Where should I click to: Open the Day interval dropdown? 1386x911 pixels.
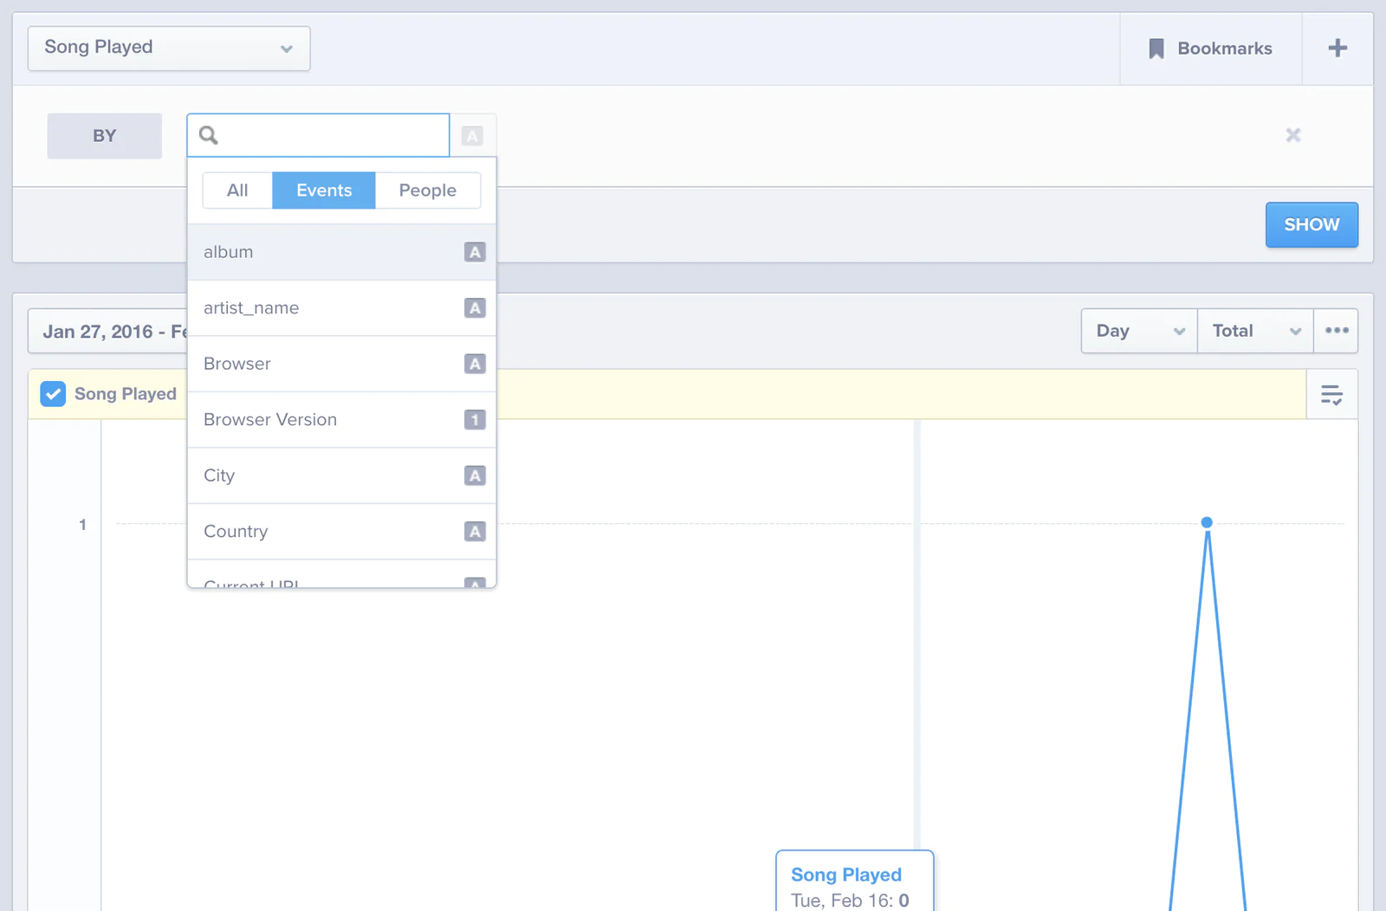pos(1137,331)
